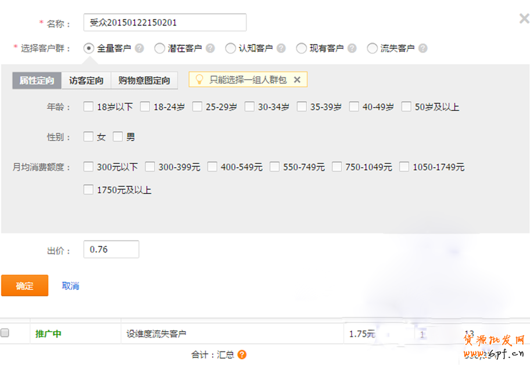Check the 25-29岁 age checkbox

tap(198, 107)
